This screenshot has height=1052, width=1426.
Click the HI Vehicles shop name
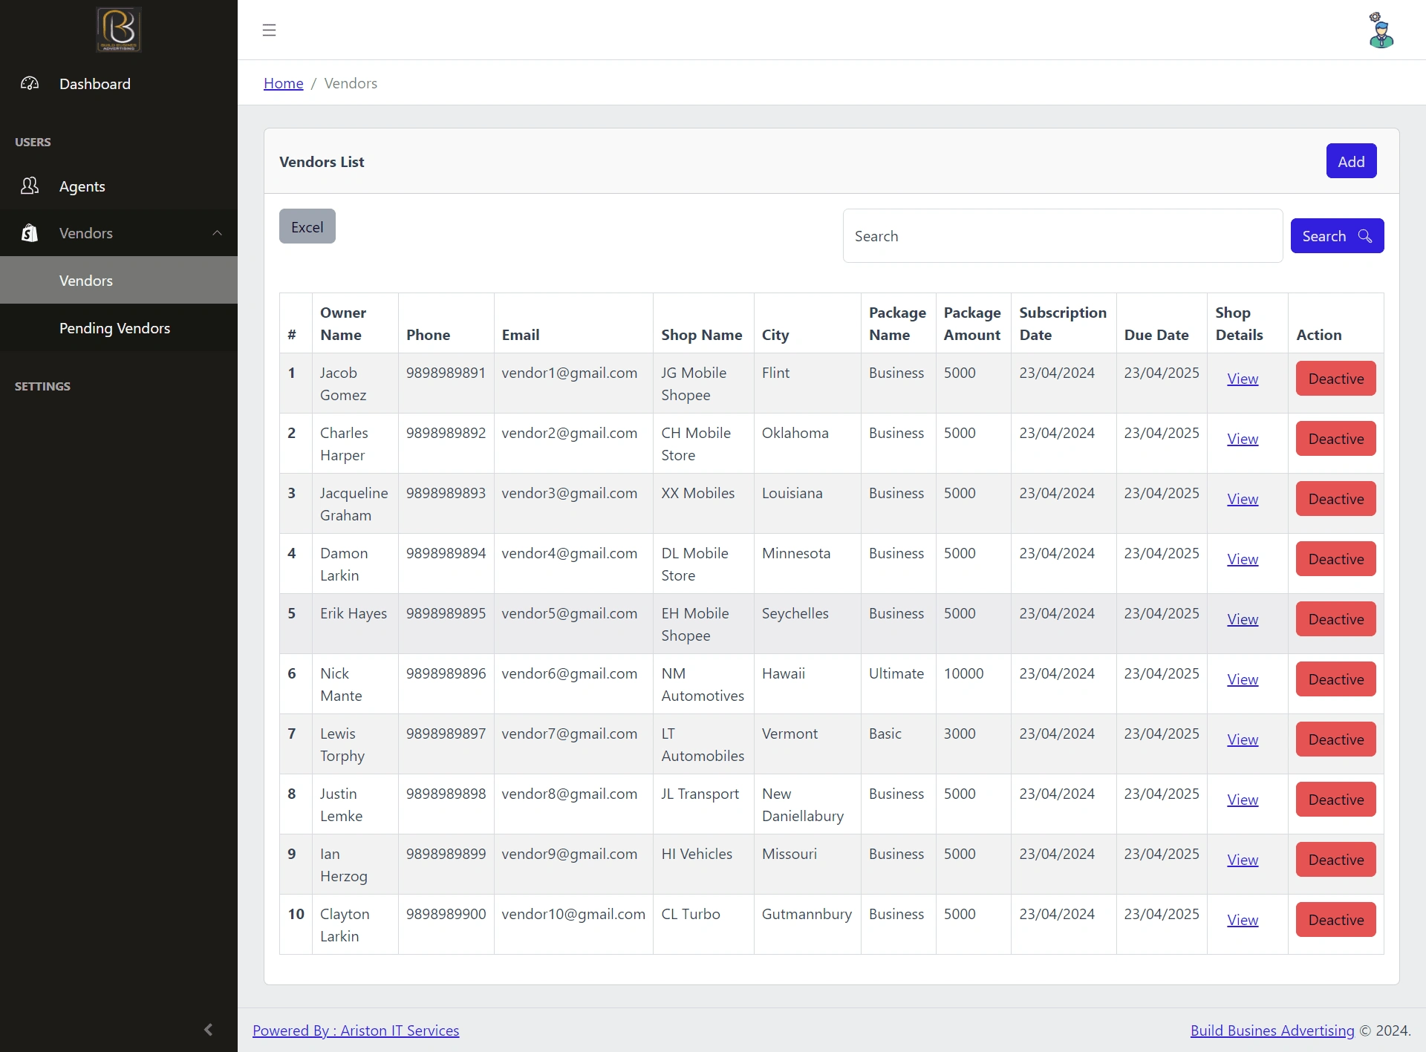click(x=696, y=854)
